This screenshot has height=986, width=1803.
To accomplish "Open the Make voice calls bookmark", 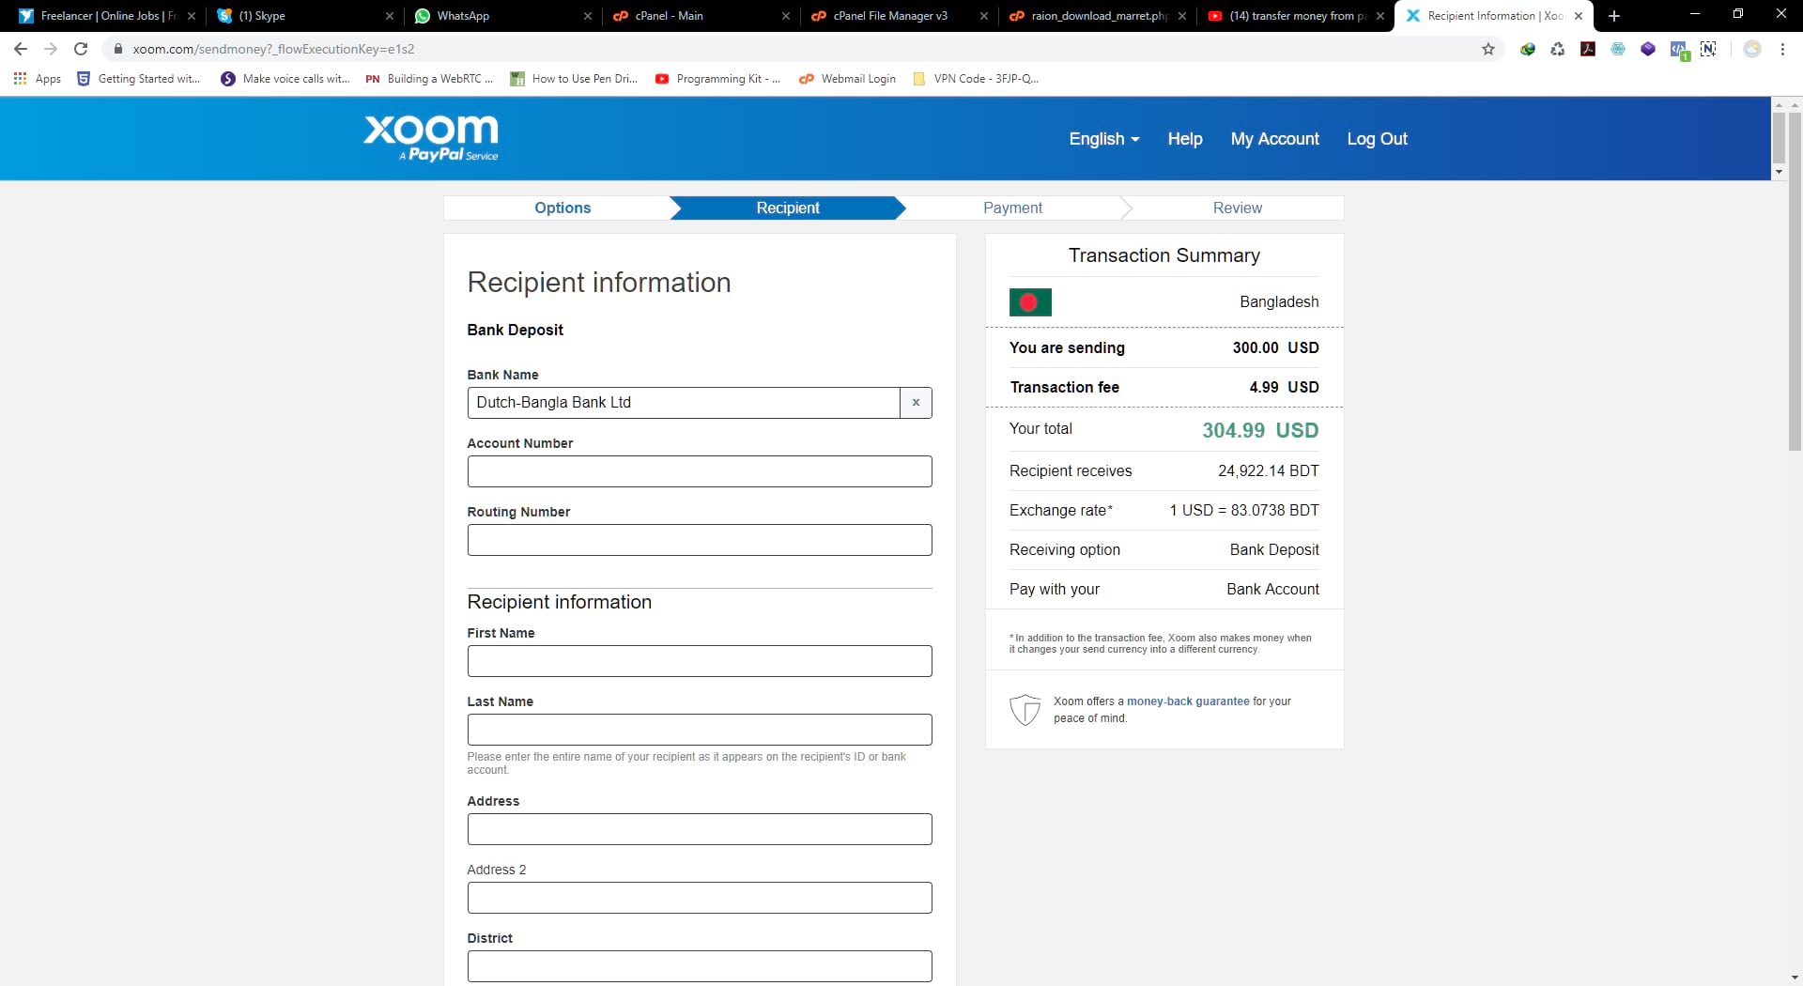I will point(285,79).
